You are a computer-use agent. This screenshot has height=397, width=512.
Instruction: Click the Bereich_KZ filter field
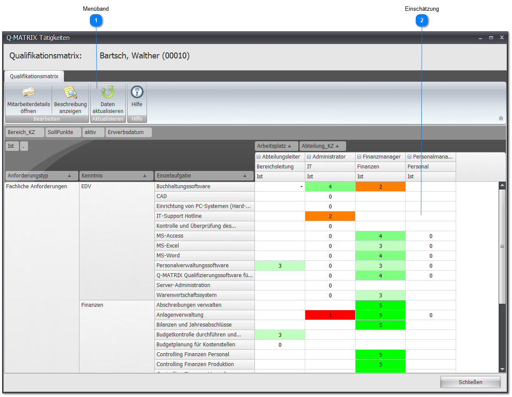tap(25, 132)
